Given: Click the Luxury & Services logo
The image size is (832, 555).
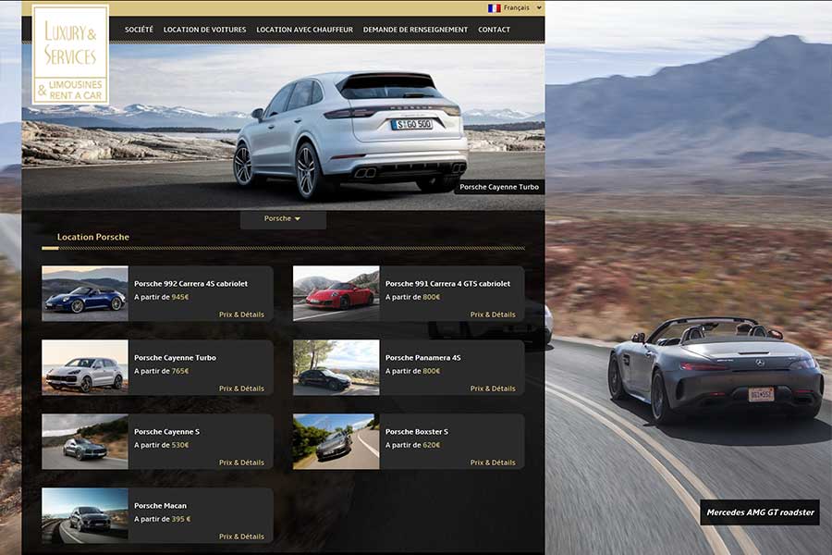Looking at the screenshot, I should (x=70, y=55).
